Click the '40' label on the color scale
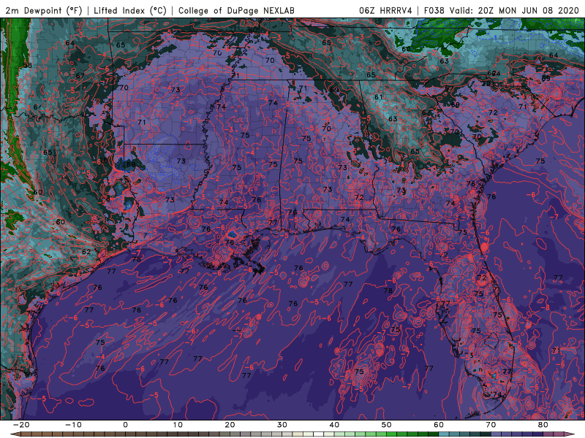Viewport: 585px width, 438px height. point(334,425)
